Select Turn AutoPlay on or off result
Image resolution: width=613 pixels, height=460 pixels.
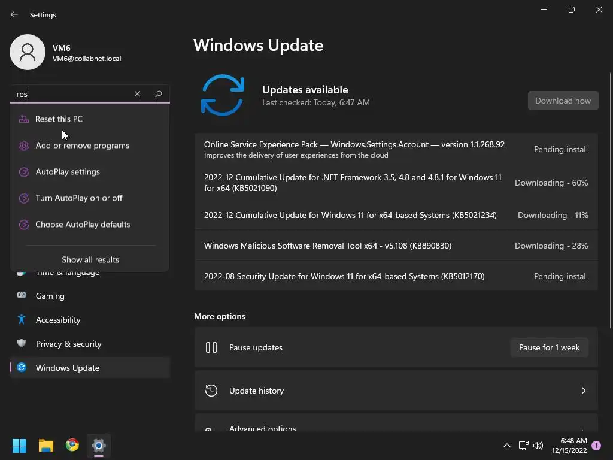click(x=90, y=198)
